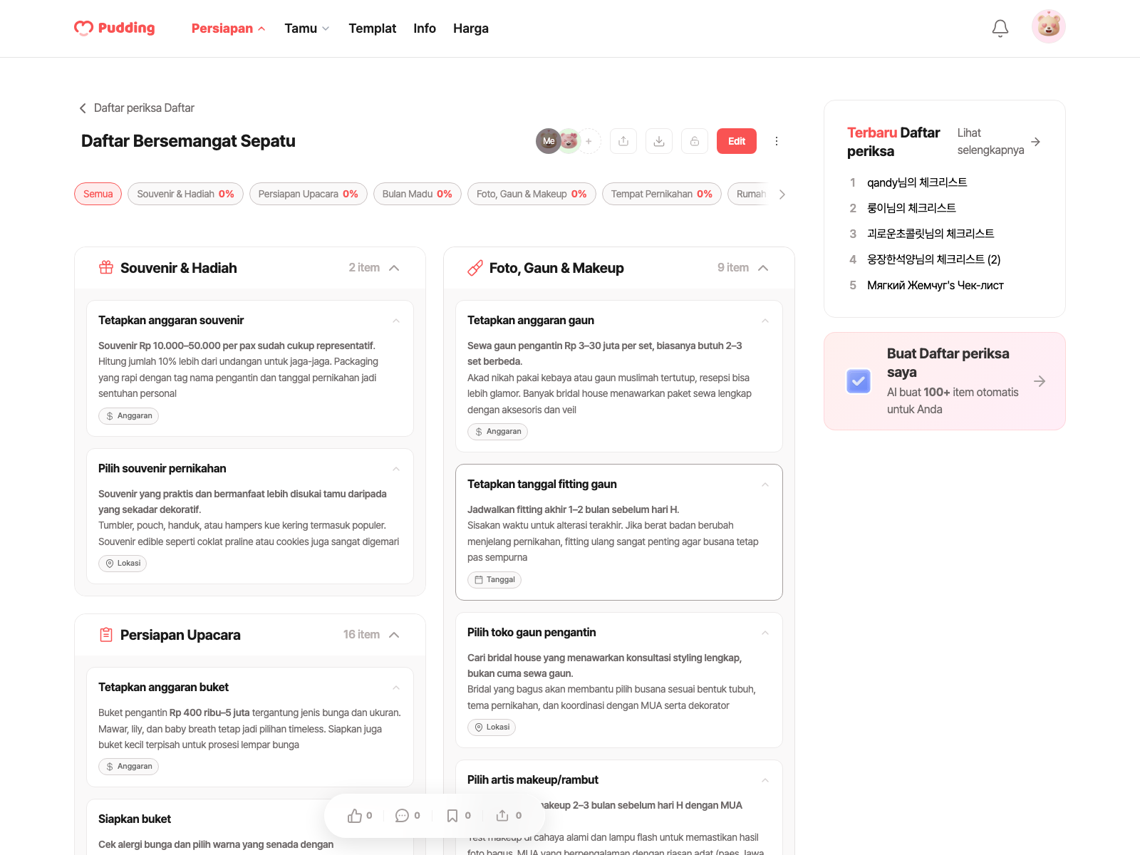Collapse the Souvenir & Hadiah section

[394, 268]
